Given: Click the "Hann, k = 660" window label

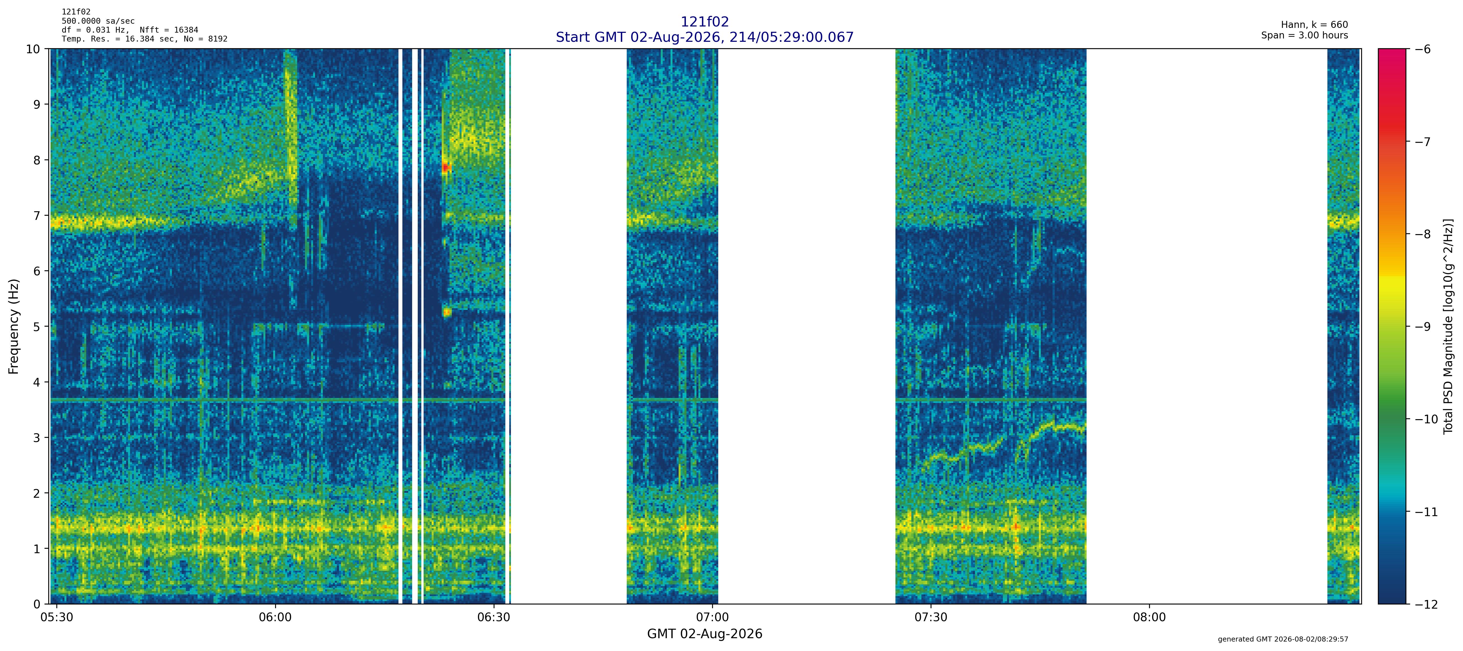Looking at the screenshot, I should click(1314, 25).
